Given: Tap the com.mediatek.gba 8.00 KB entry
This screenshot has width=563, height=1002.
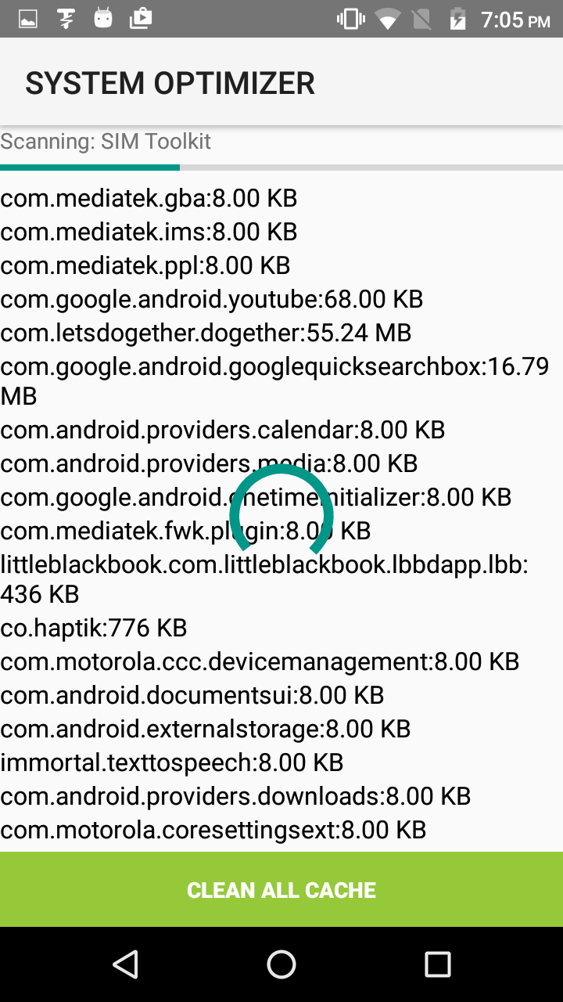Looking at the screenshot, I should point(149,198).
